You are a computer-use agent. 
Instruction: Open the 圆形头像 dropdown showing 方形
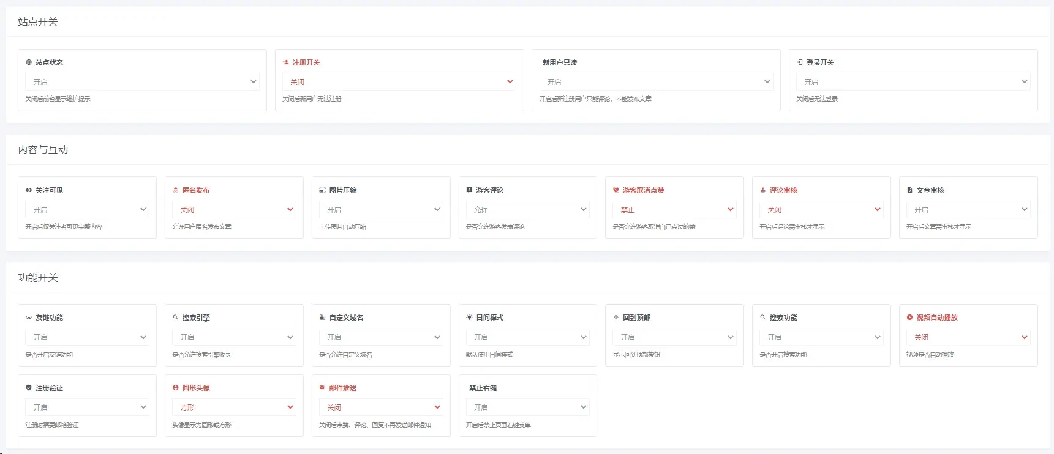tap(234, 407)
